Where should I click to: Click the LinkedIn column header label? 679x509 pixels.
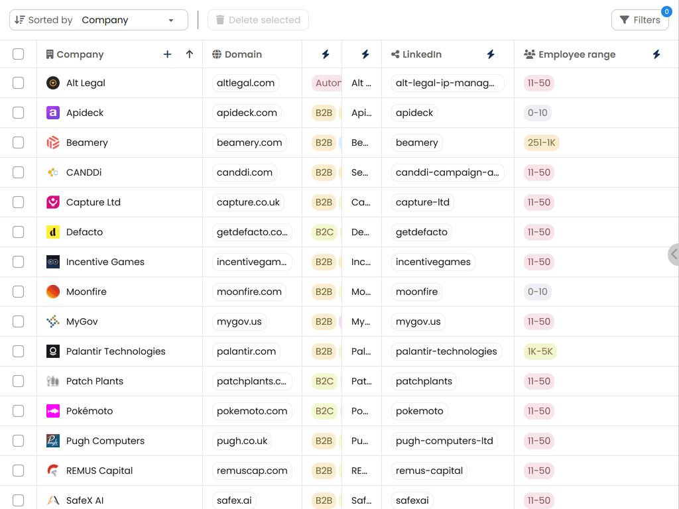tap(422, 54)
